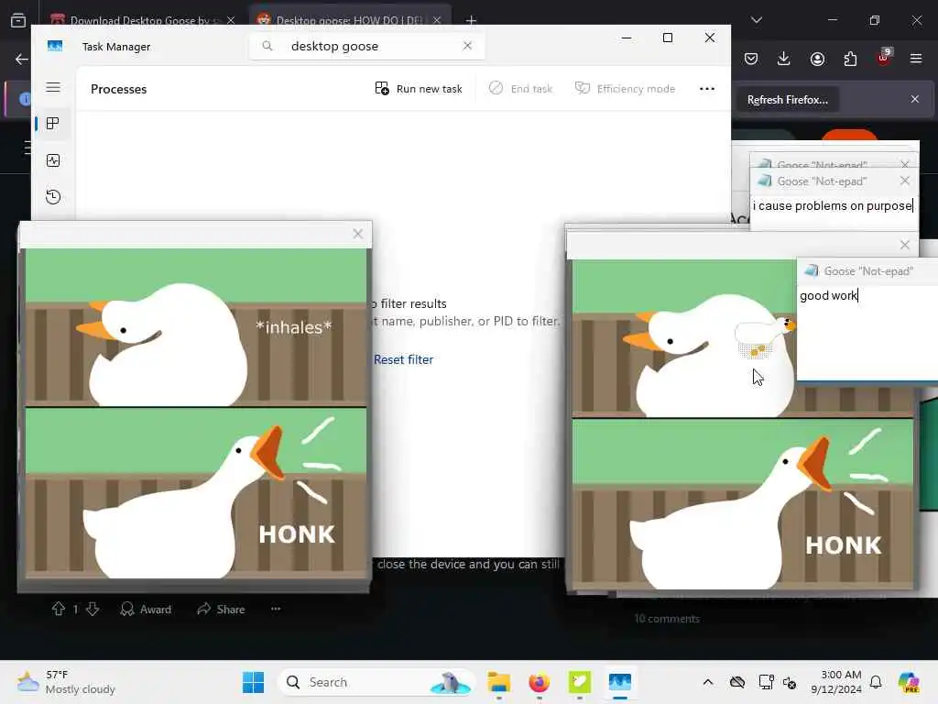Viewport: 938px width, 704px height.
Task: Click the Reset filter link
Action: point(403,359)
